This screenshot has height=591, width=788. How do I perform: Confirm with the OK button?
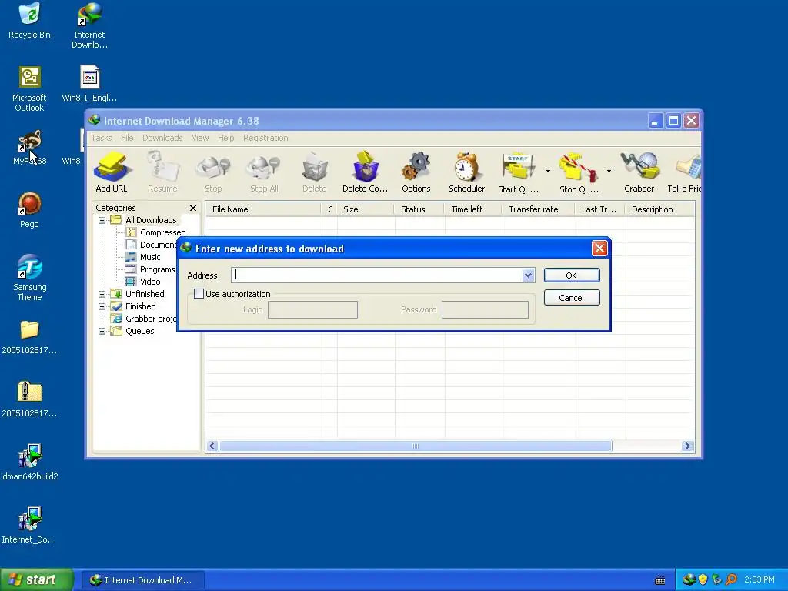pos(572,275)
